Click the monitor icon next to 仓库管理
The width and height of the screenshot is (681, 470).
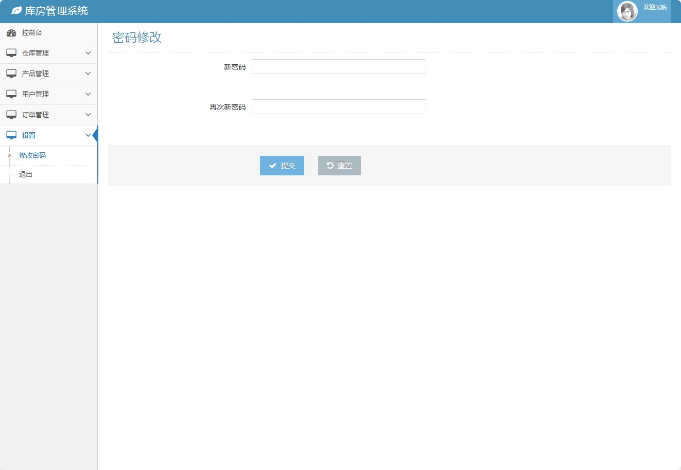11,52
